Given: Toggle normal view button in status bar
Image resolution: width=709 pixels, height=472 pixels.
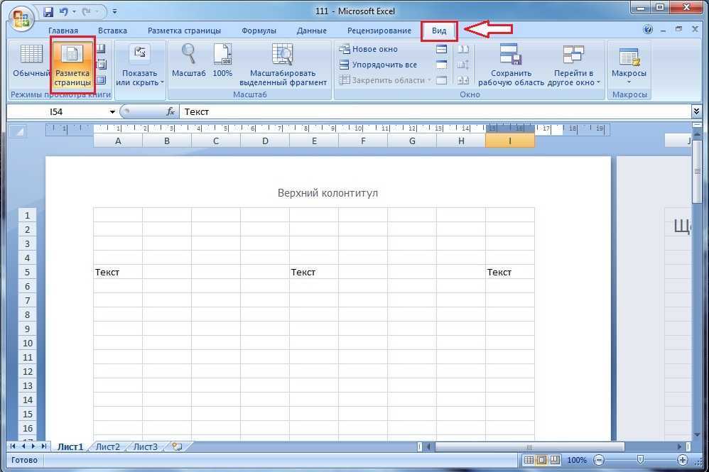Looking at the screenshot, I should click(x=528, y=460).
